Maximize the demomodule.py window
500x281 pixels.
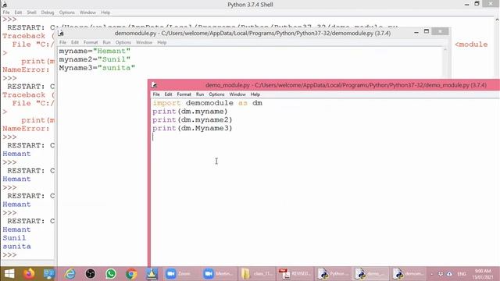coord(427,31)
